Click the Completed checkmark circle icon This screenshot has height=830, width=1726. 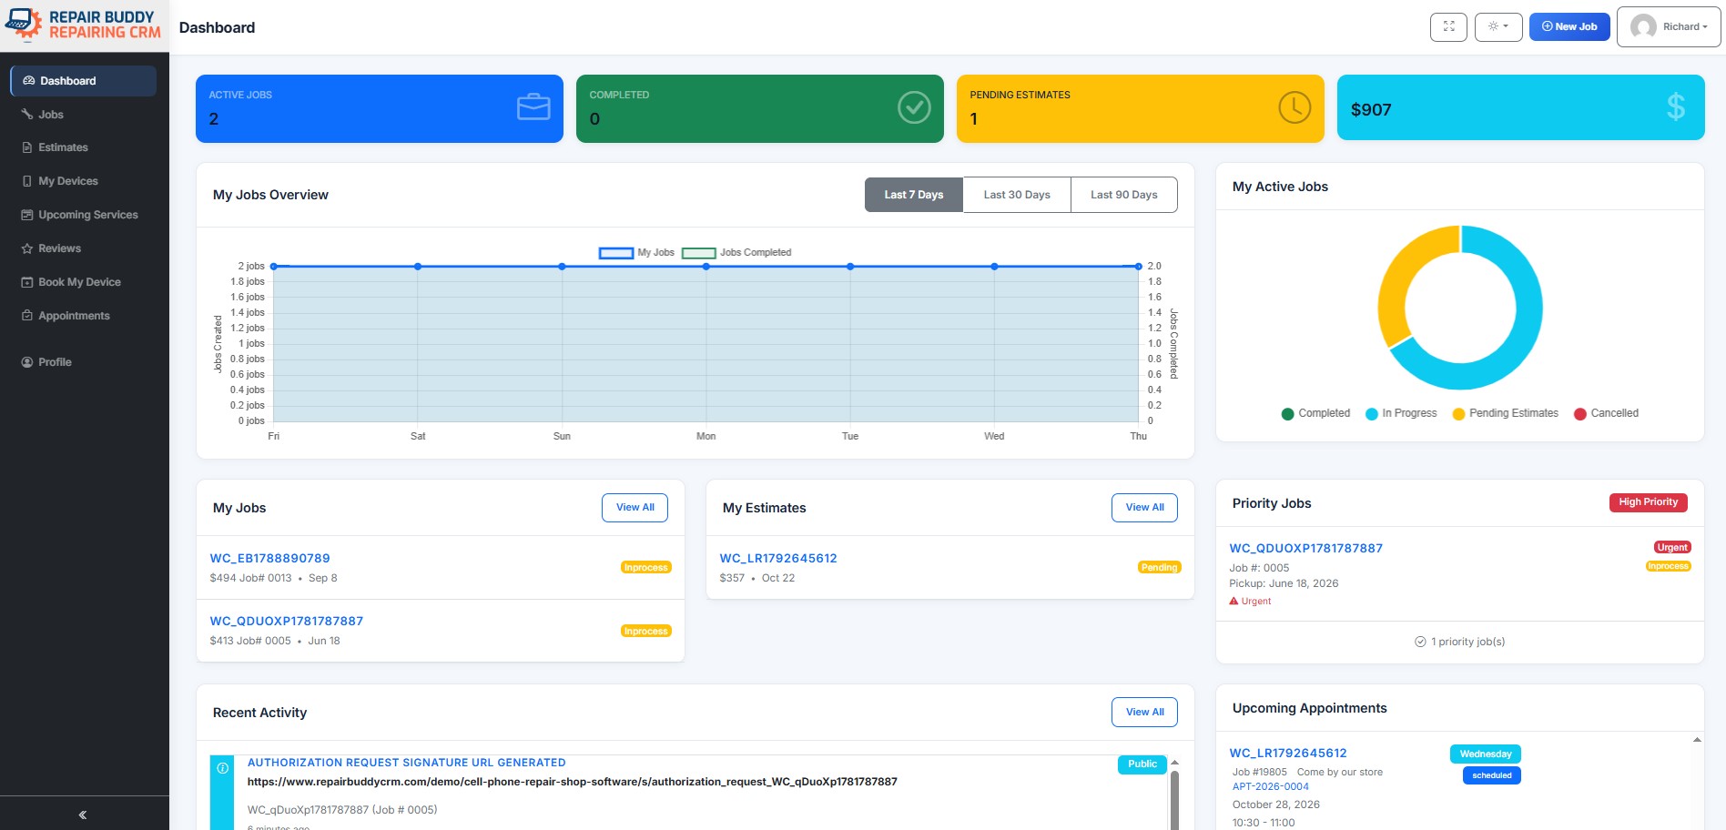click(x=914, y=107)
